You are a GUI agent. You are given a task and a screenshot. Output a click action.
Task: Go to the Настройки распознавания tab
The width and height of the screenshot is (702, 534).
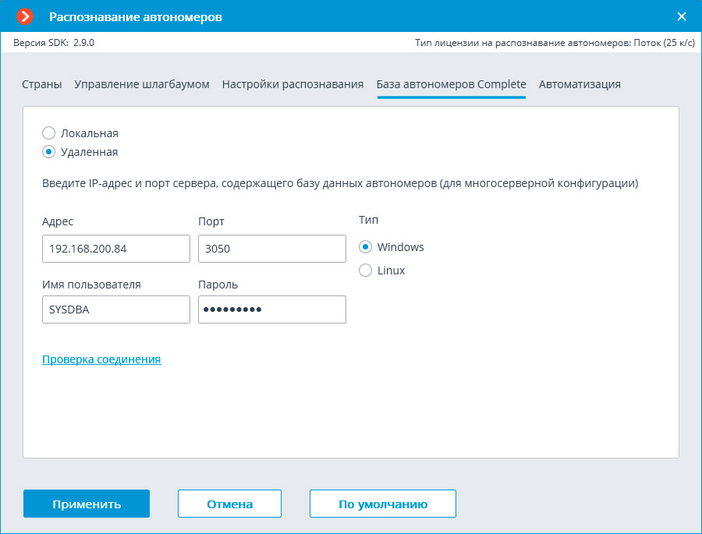tap(292, 84)
